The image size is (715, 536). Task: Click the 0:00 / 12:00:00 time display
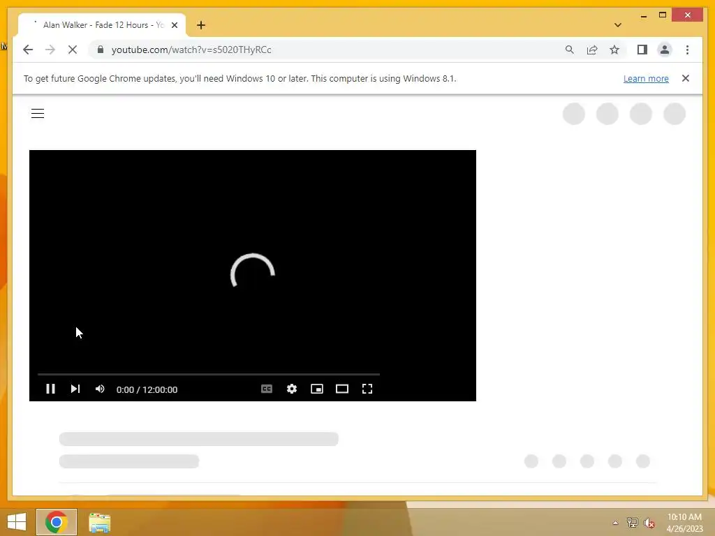(x=147, y=389)
